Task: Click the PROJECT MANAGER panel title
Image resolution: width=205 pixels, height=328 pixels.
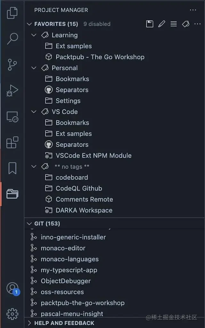Action: pos(61,10)
